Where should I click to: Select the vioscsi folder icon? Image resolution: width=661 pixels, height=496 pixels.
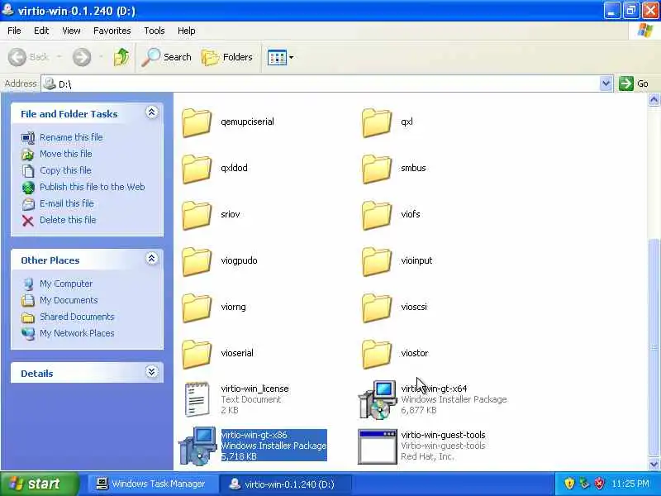coord(377,308)
